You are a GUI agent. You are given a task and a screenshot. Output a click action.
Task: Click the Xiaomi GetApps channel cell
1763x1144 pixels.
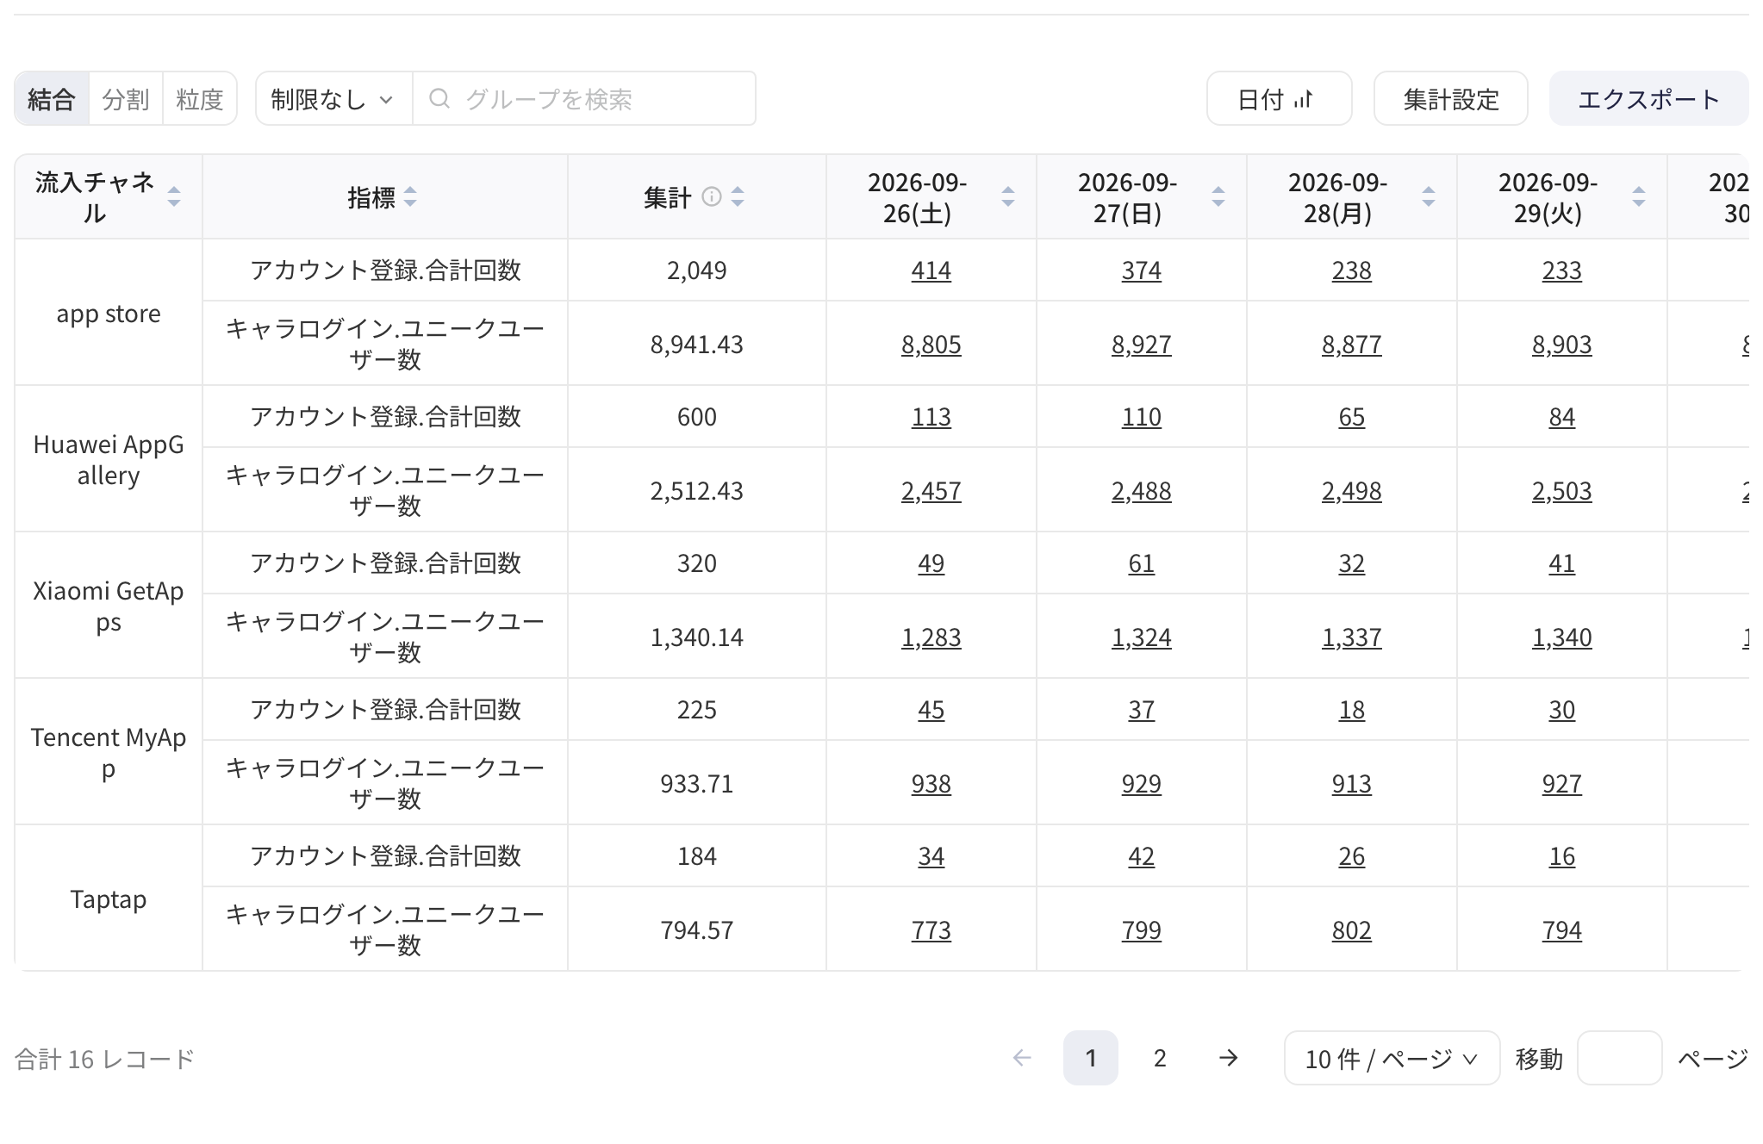point(109,606)
